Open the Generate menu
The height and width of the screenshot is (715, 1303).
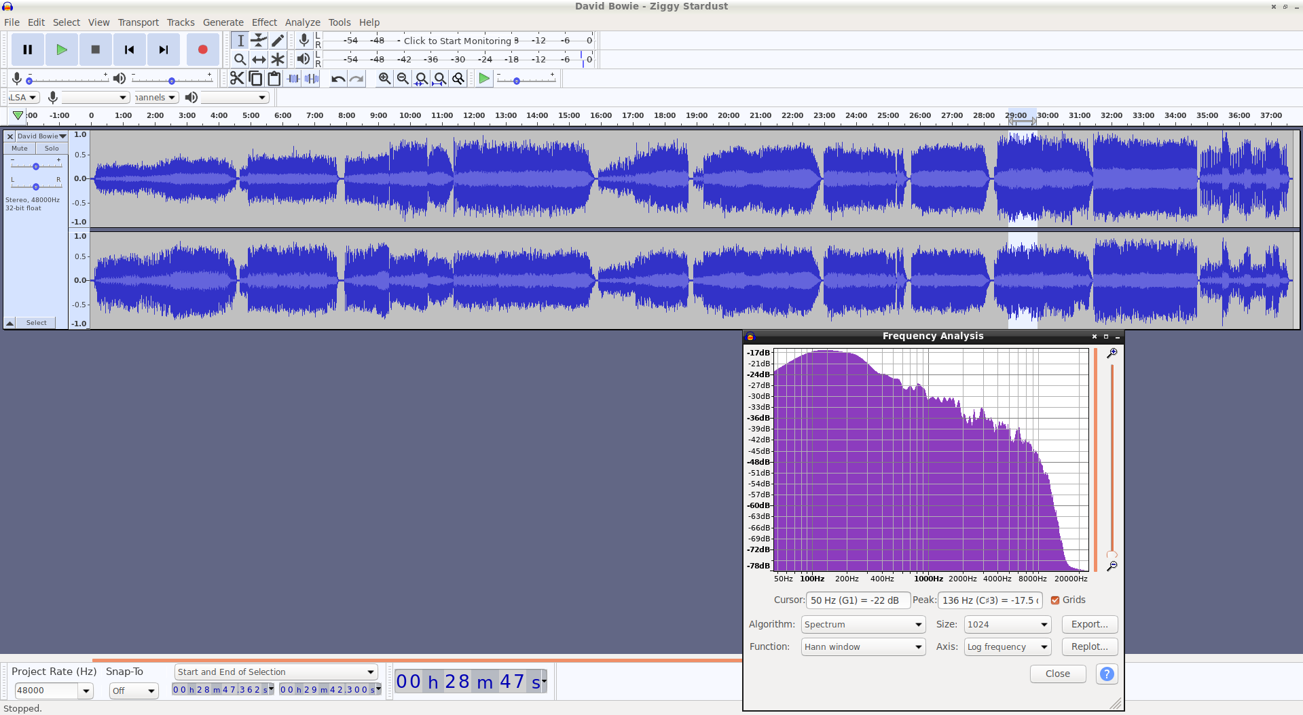[x=223, y=22]
